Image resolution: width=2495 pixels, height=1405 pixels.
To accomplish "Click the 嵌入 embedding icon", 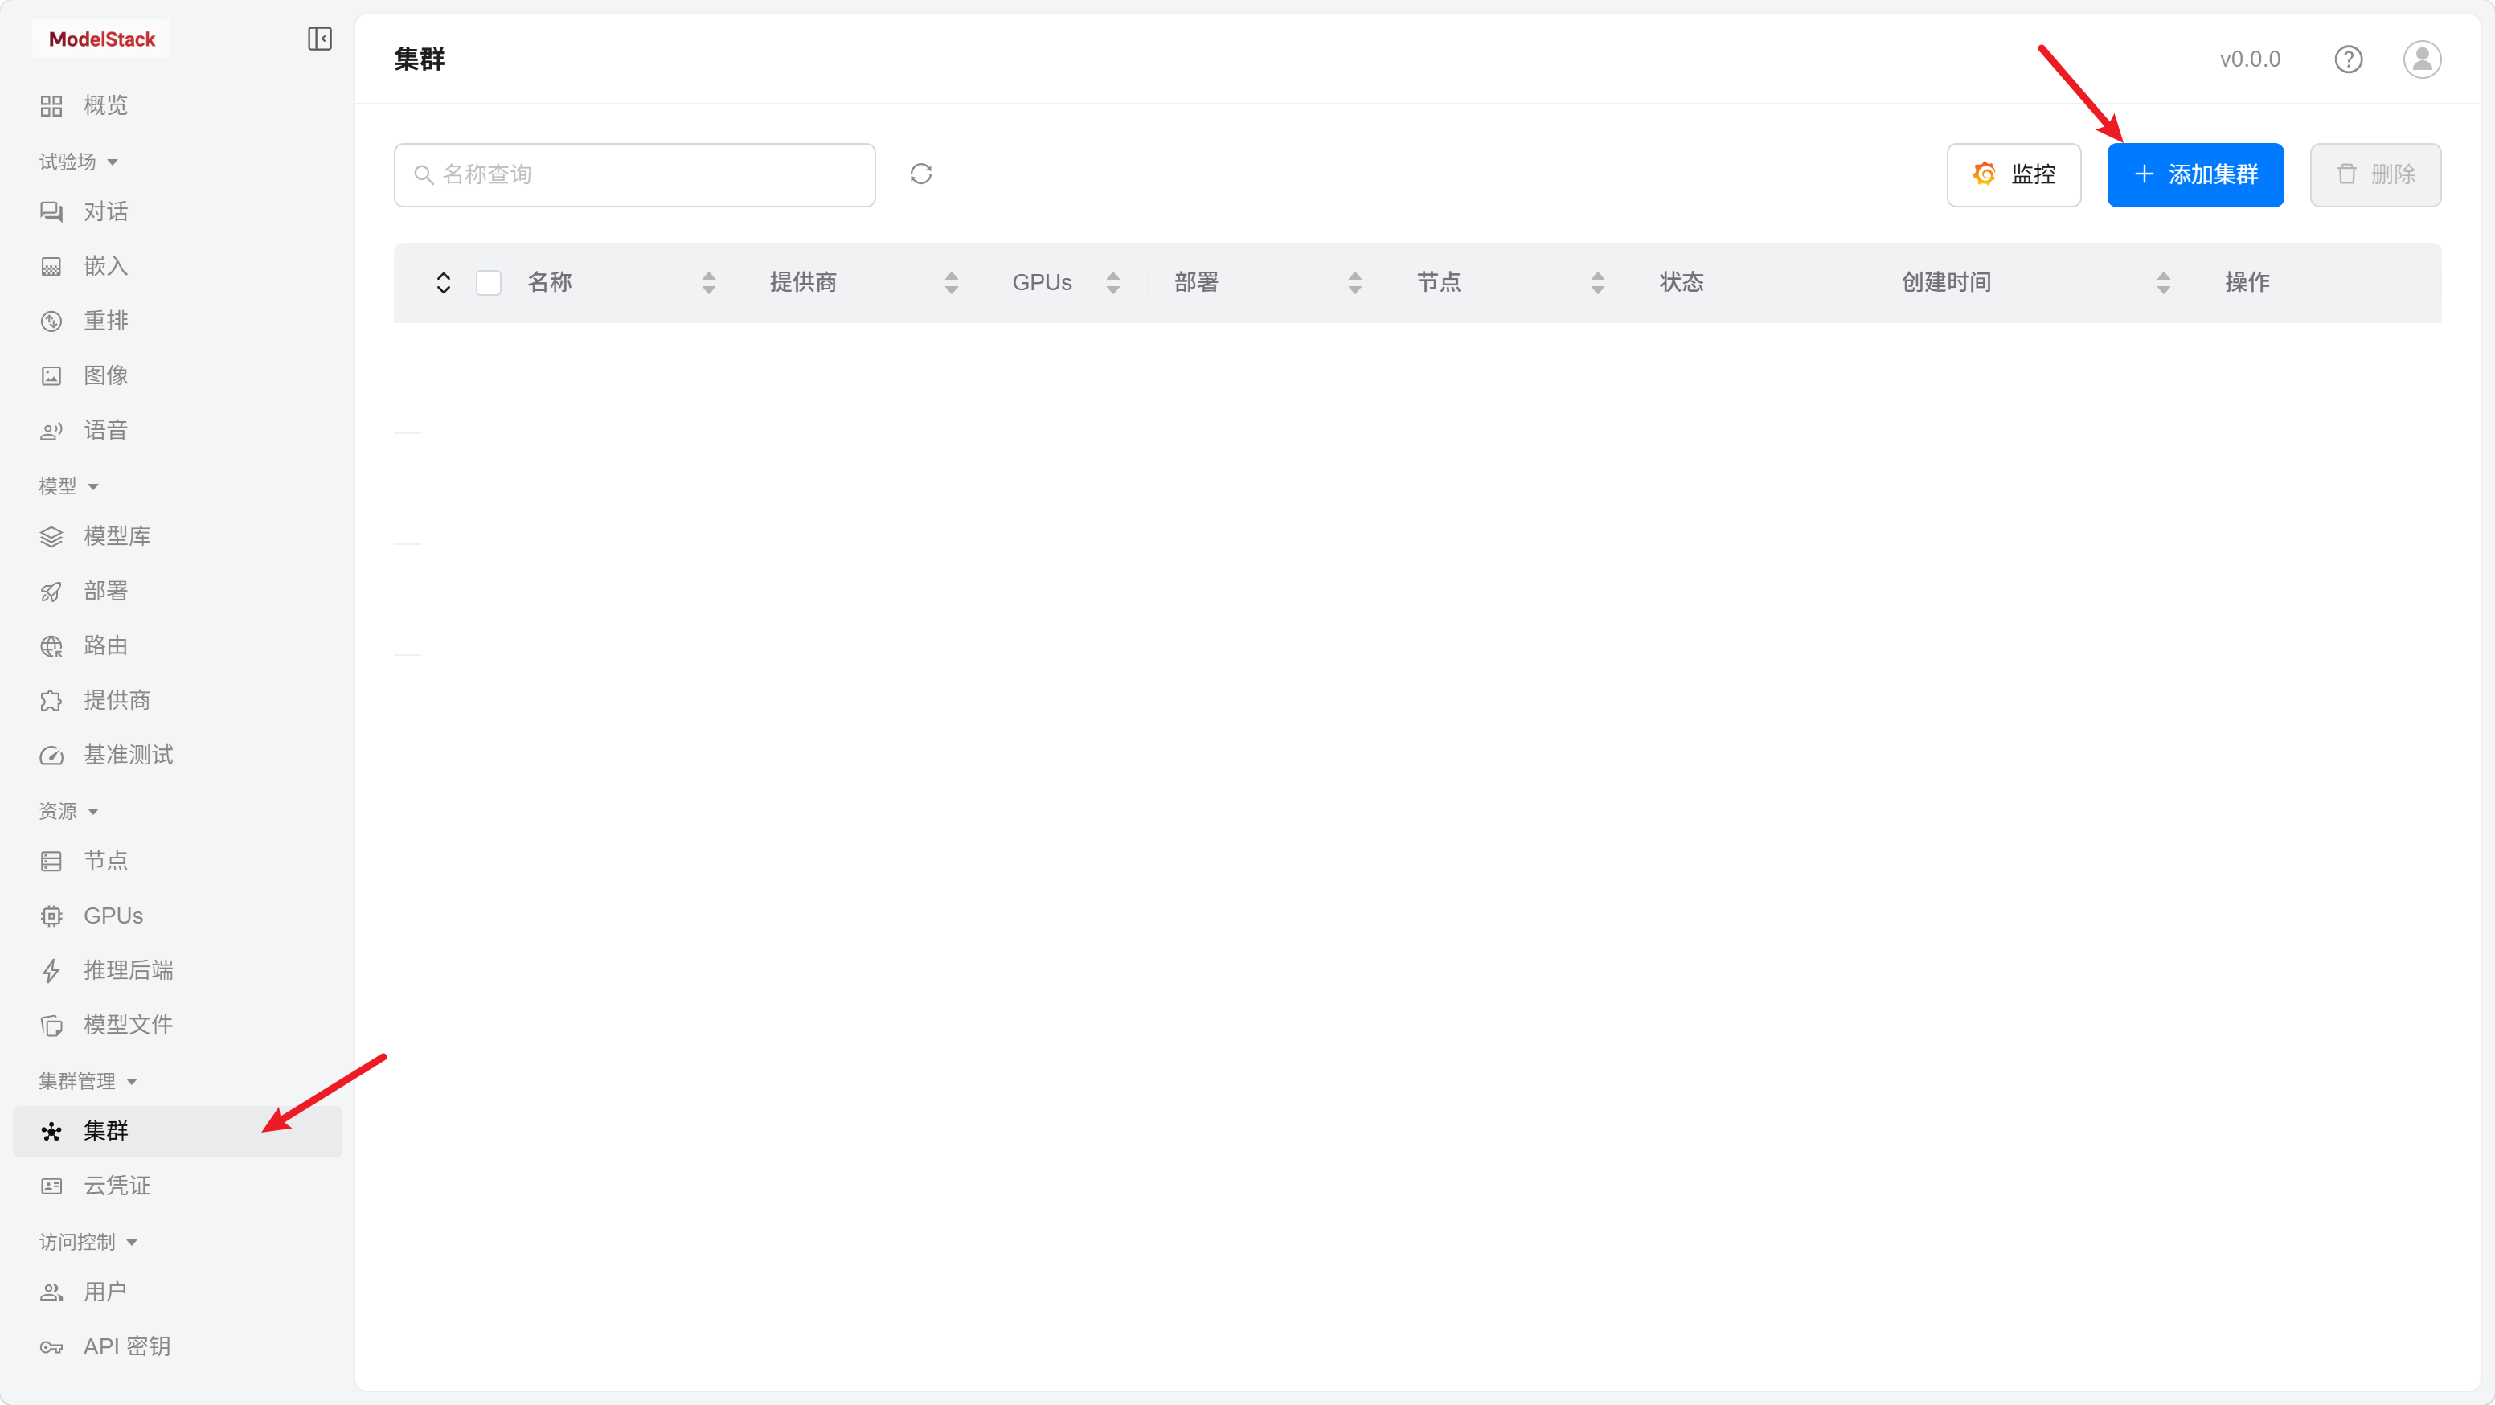I will [x=51, y=266].
